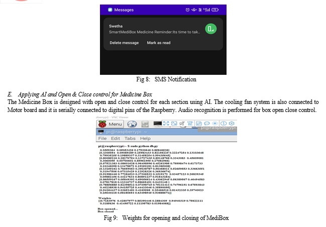Image resolution: width=326 pixels, height=227 pixels.
Task: Tap the battery indicator in status bar
Action: [x=214, y=9]
